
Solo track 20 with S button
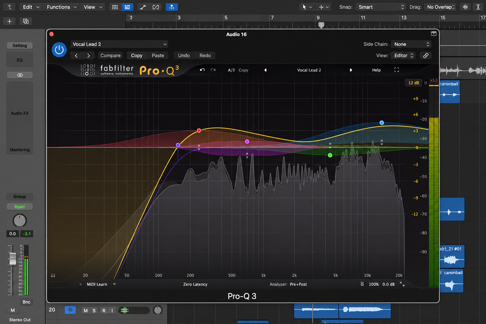click(94, 310)
